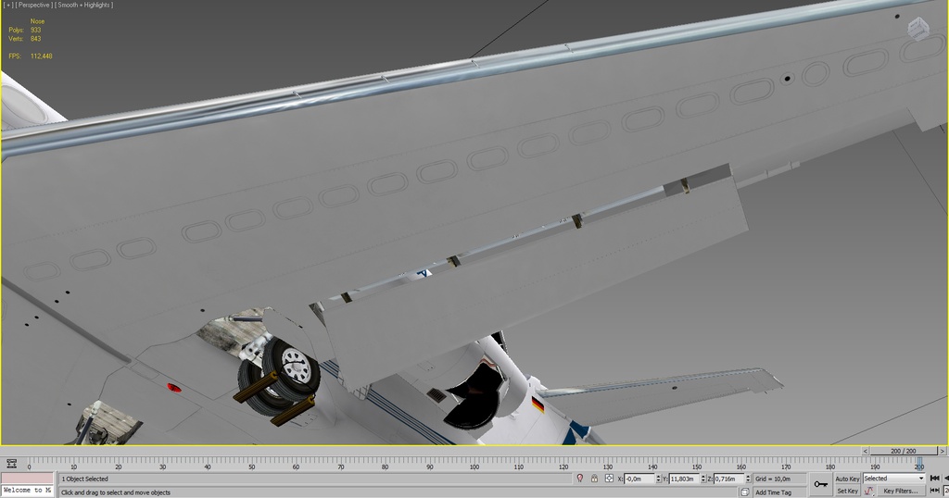Image resolution: width=949 pixels, height=498 pixels.
Task: Click the large Set Keys key icon
Action: [x=820, y=484]
